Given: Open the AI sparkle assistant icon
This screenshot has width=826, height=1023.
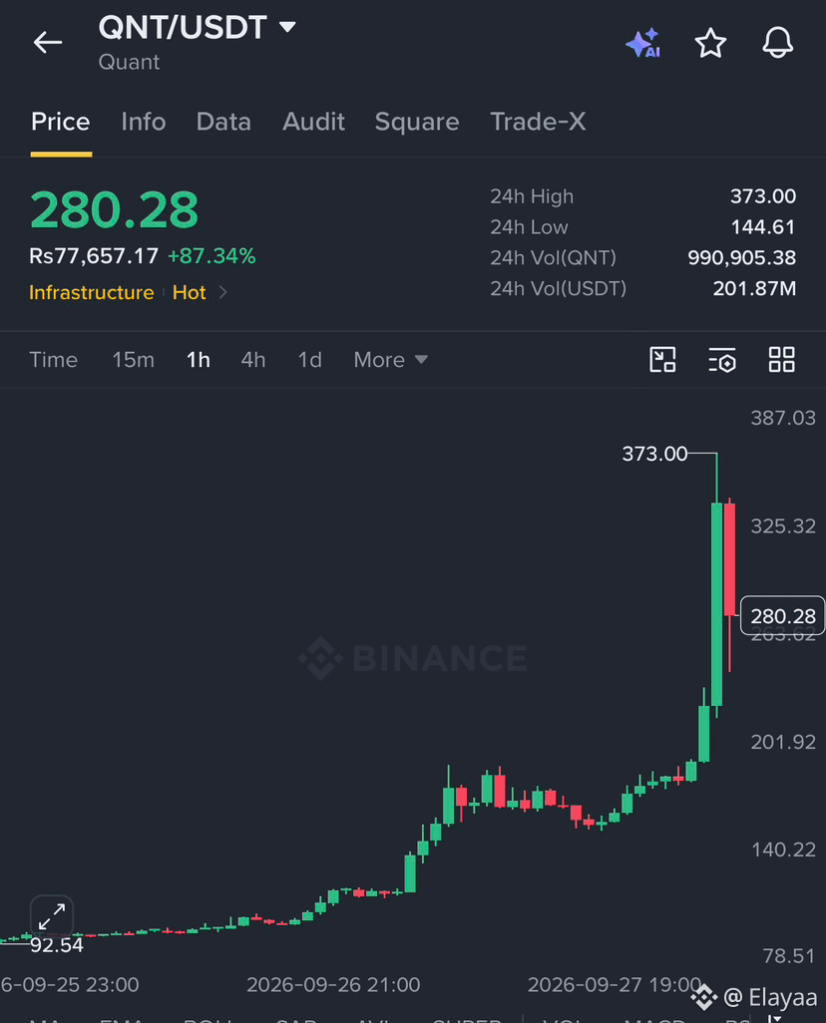Looking at the screenshot, I should [643, 43].
